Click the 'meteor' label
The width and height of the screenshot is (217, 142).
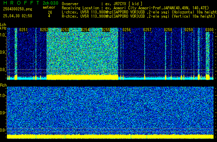click(49, 7)
